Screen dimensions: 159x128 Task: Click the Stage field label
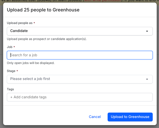pos(11,71)
